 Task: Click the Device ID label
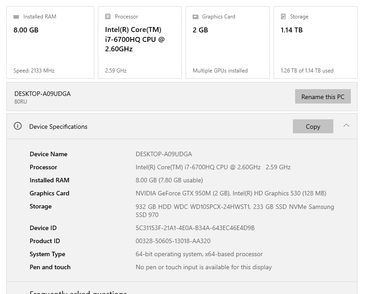[x=43, y=228]
